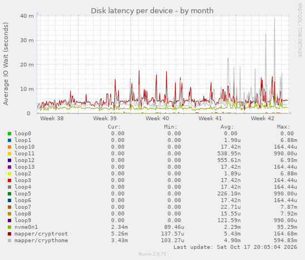Click the 'Average IO Wait (seconds)' axis label
The width and height of the screenshot is (305, 260).
pos(6,63)
